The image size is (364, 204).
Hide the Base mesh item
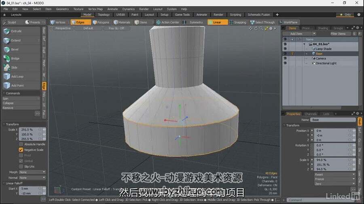click(285, 54)
